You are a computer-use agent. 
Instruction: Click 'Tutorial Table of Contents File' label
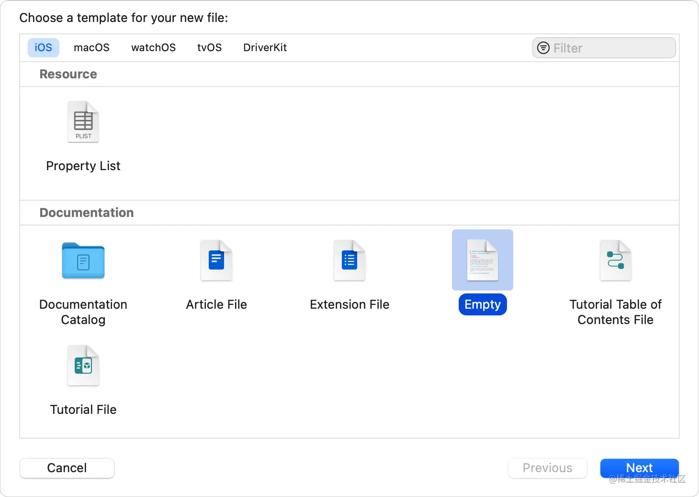point(616,312)
